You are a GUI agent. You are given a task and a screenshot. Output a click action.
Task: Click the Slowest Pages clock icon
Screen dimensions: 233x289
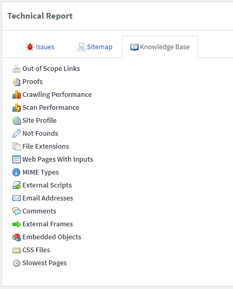17,263
